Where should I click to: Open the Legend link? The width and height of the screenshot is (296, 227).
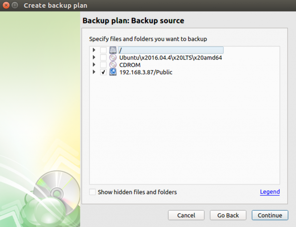point(270,192)
